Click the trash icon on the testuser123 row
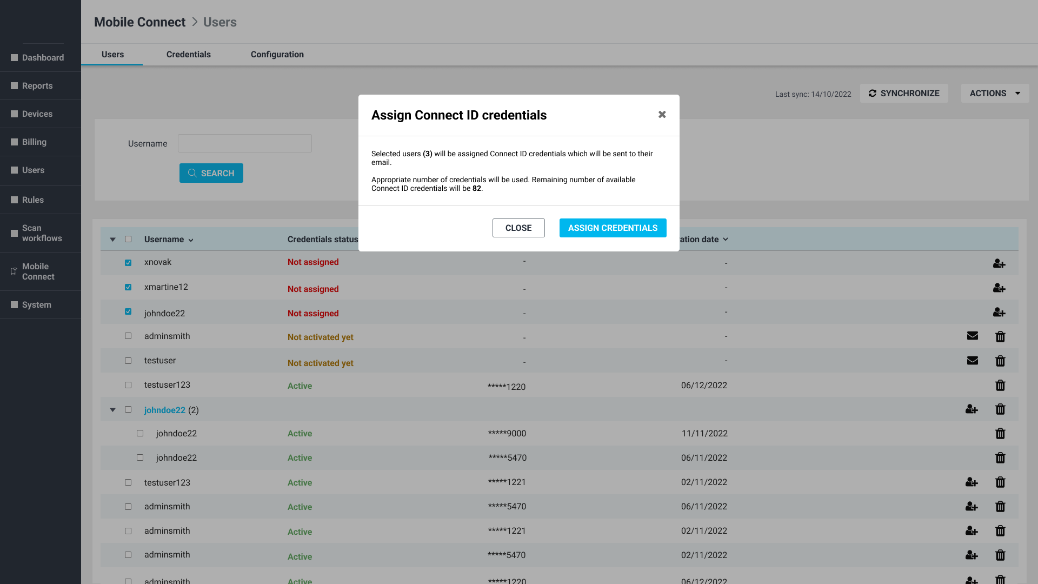The image size is (1038, 584). (x=1000, y=385)
